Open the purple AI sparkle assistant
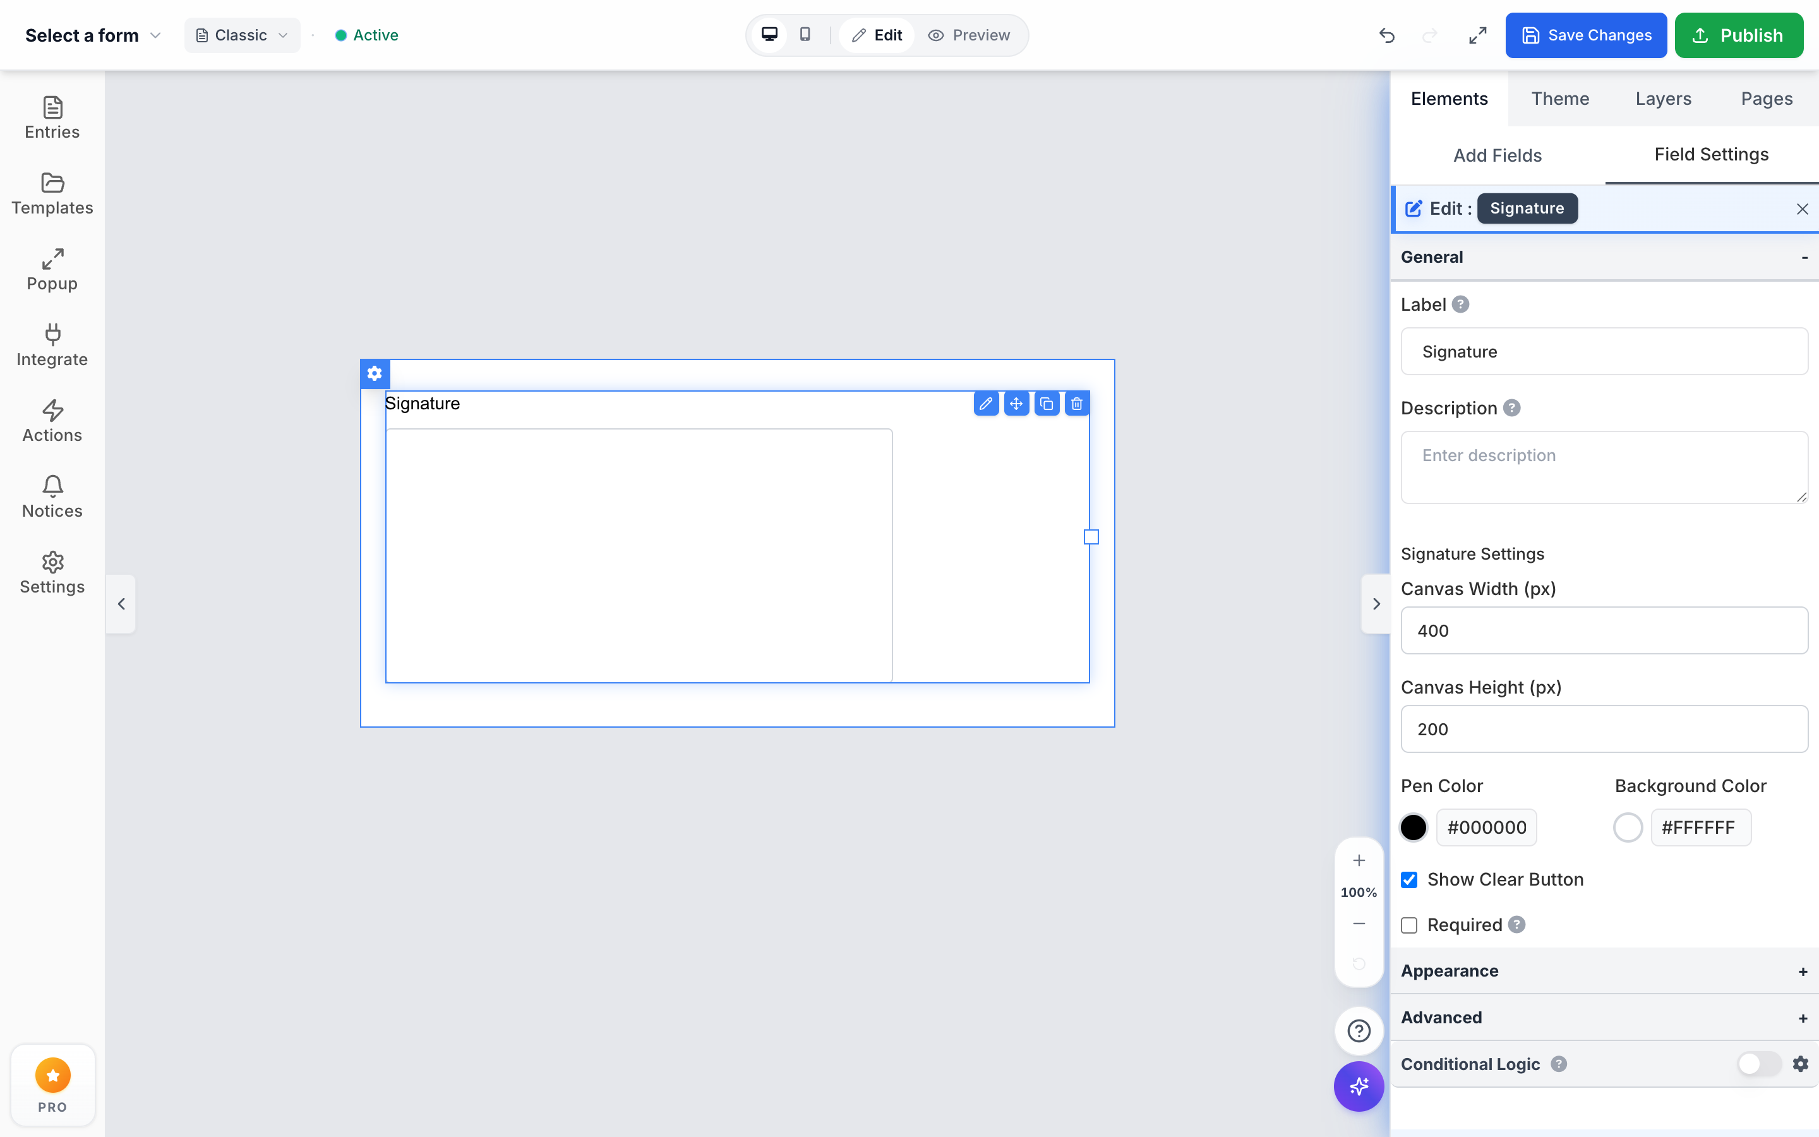1819x1137 pixels. (x=1359, y=1086)
